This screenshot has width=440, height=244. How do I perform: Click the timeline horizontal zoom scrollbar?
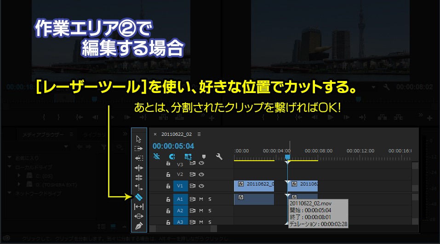[x=183, y=228]
